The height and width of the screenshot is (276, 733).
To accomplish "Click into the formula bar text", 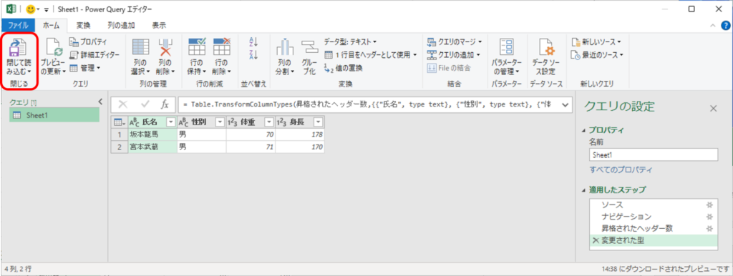I will [369, 105].
